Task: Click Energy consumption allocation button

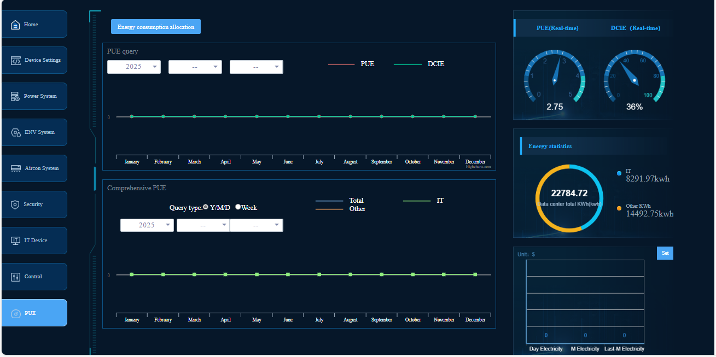Action: (x=156, y=27)
